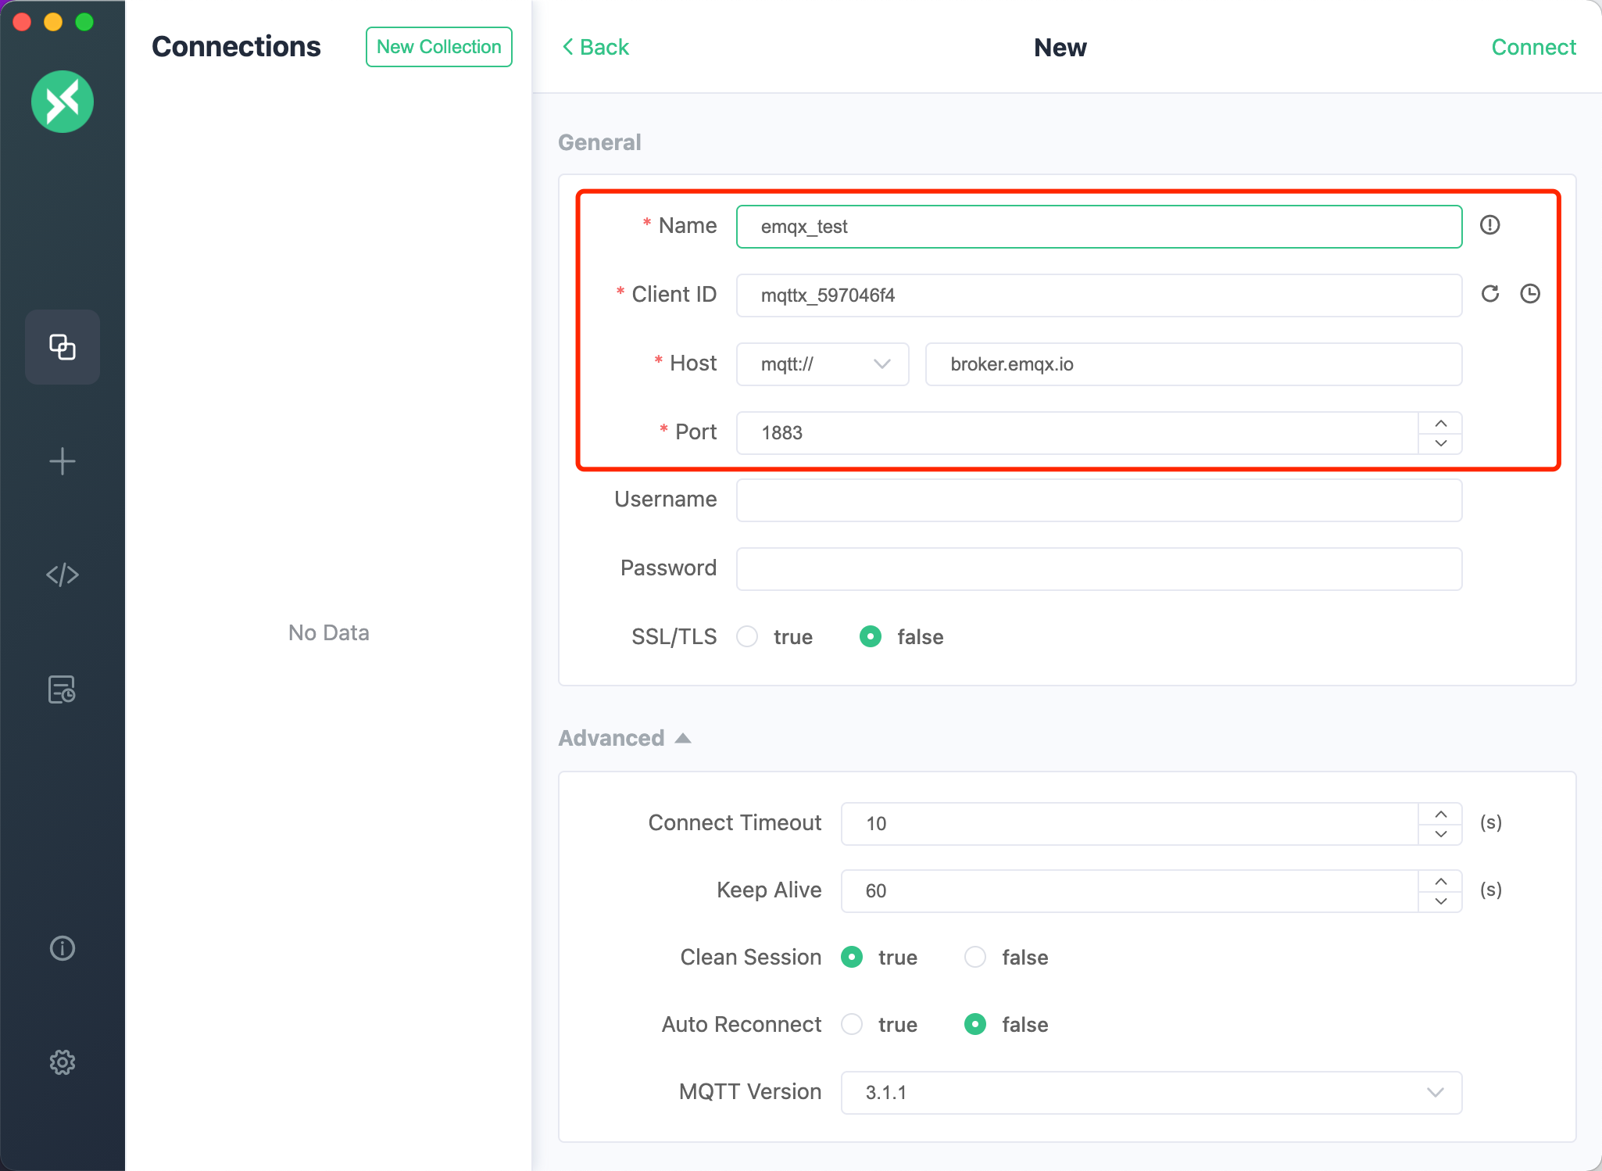
Task: Increment the Port number stepper up
Action: click(x=1440, y=423)
